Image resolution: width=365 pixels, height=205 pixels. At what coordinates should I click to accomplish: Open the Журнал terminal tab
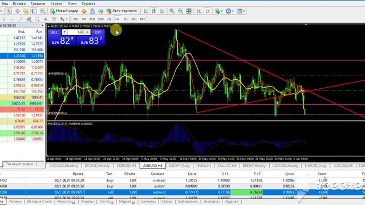coord(232,202)
